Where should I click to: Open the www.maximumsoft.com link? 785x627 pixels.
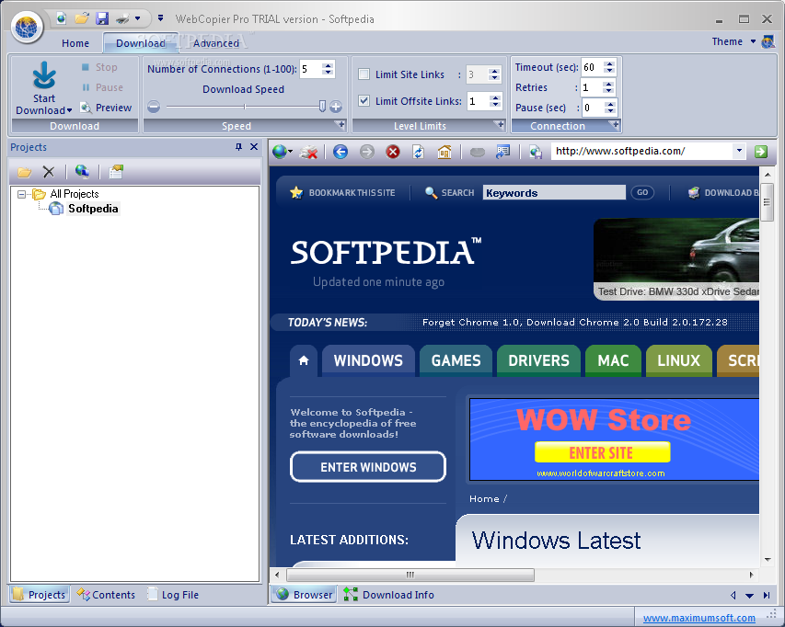click(698, 618)
